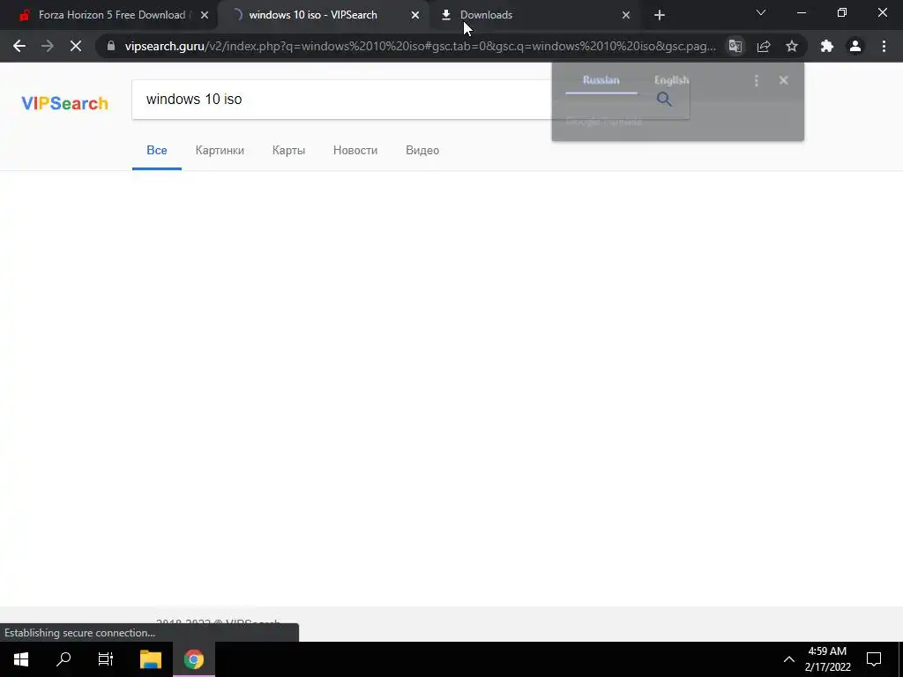The height and width of the screenshot is (677, 903).
Task: Close the translate popup
Action: [x=783, y=80]
